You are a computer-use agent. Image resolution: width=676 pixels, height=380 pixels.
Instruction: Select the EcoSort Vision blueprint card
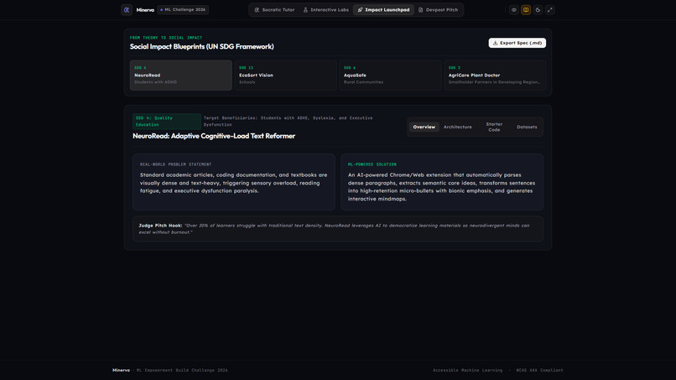[286, 75]
